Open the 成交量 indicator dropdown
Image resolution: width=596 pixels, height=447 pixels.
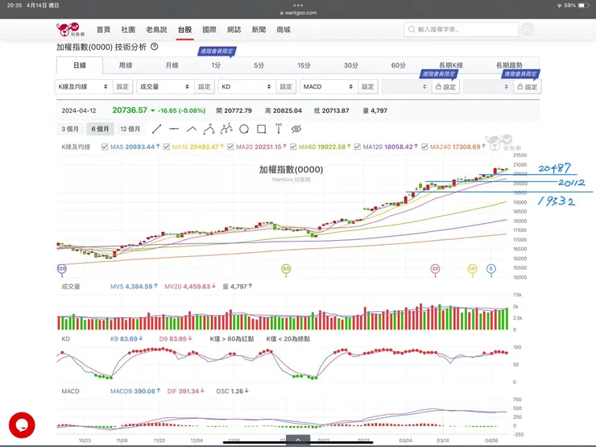tap(165, 87)
